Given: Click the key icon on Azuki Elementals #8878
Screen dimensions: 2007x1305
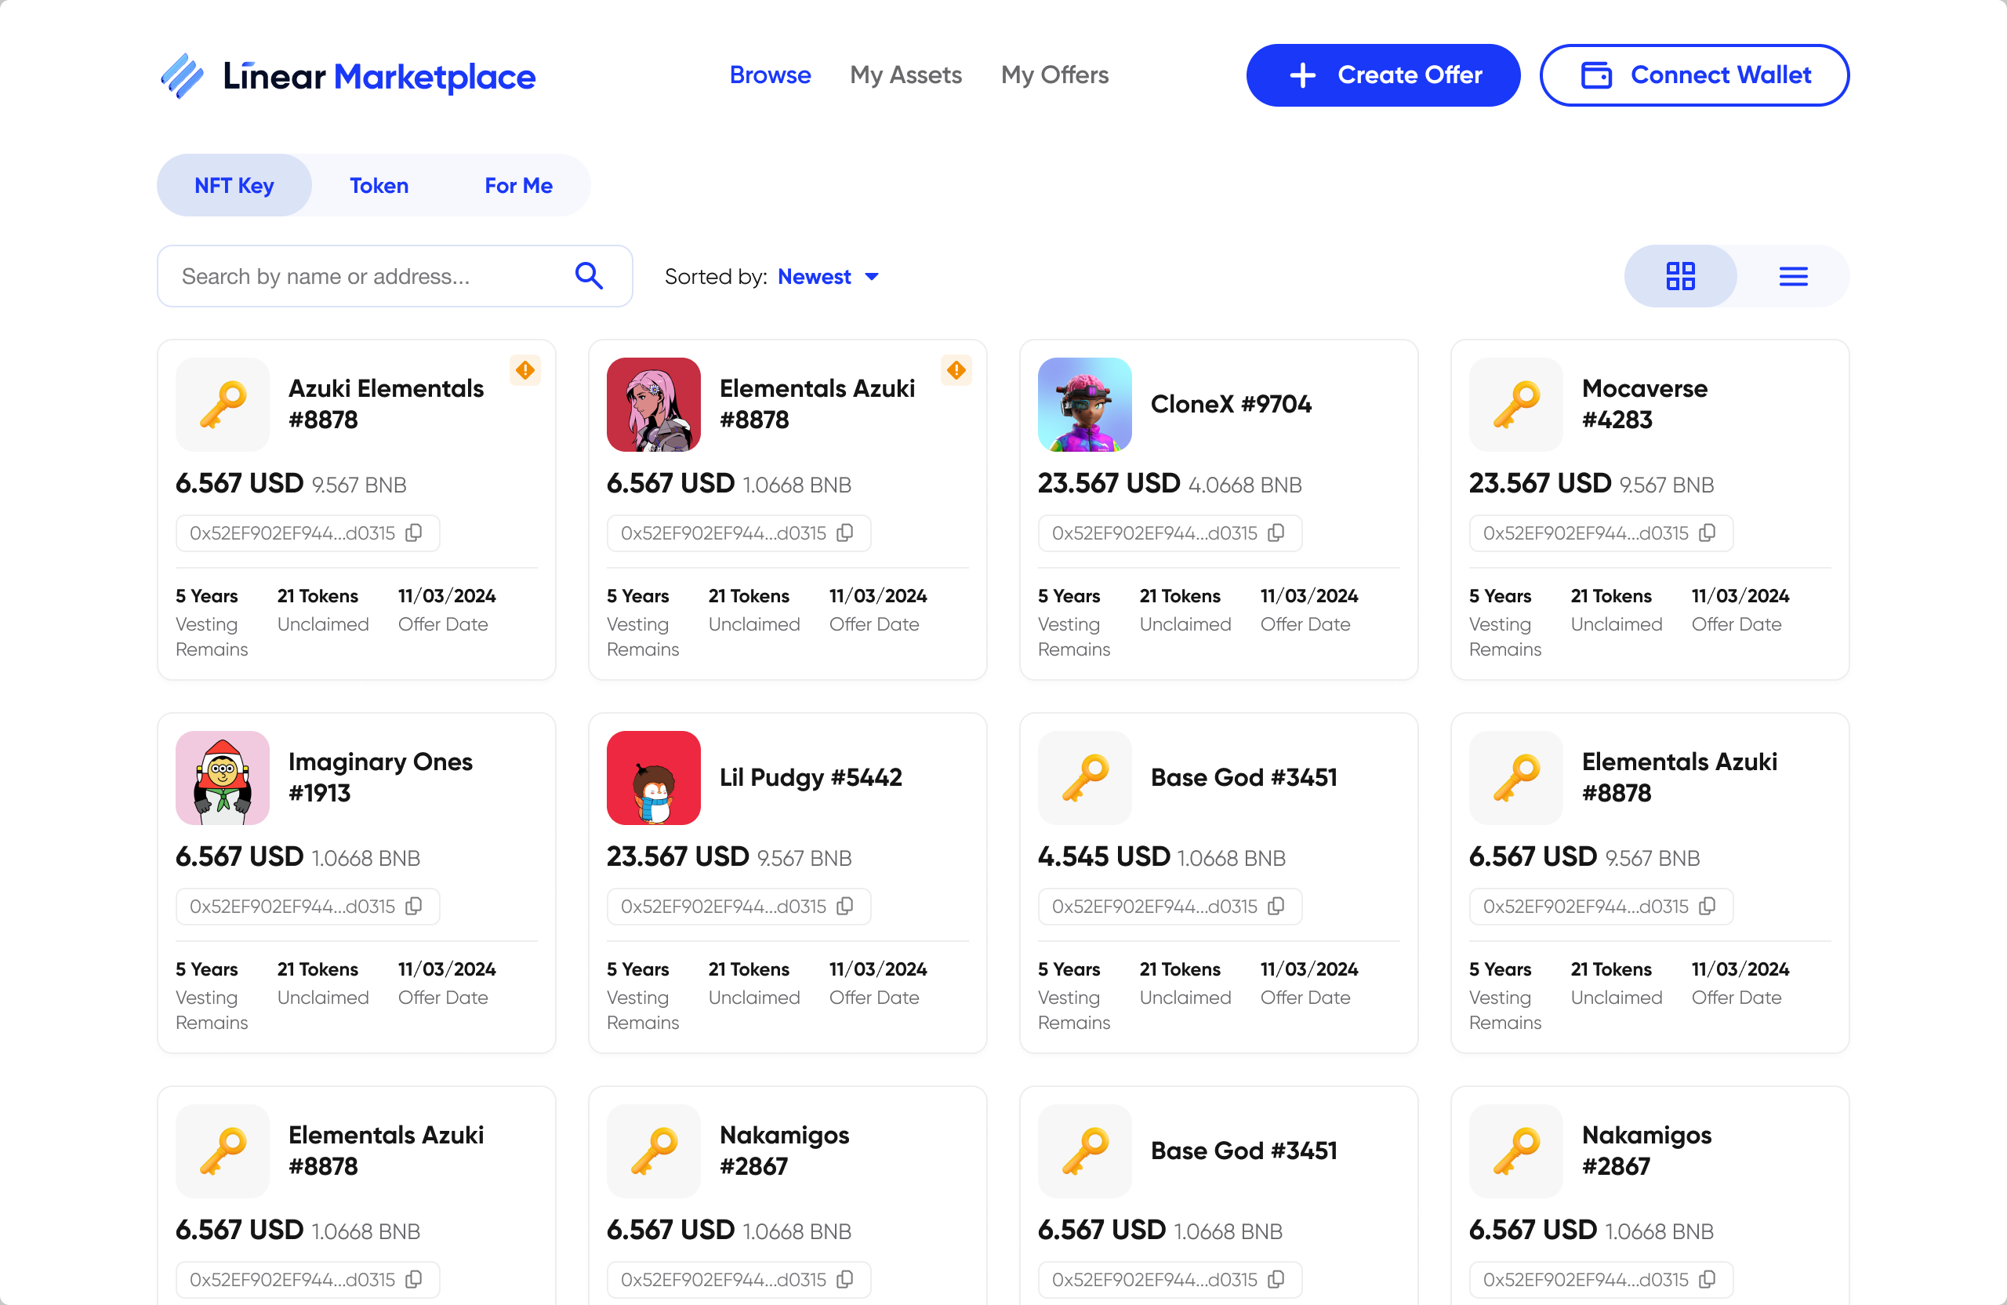Looking at the screenshot, I should (223, 405).
